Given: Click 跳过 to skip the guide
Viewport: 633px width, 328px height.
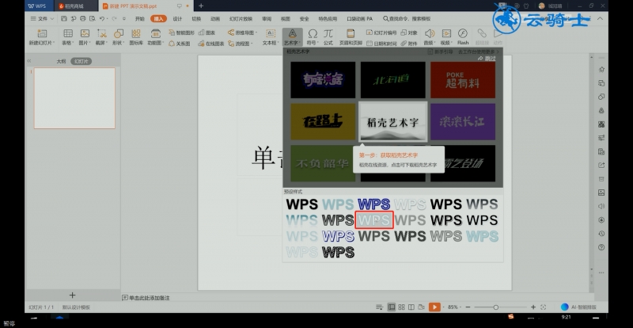Looking at the screenshot, I should pyautogui.click(x=487, y=59).
